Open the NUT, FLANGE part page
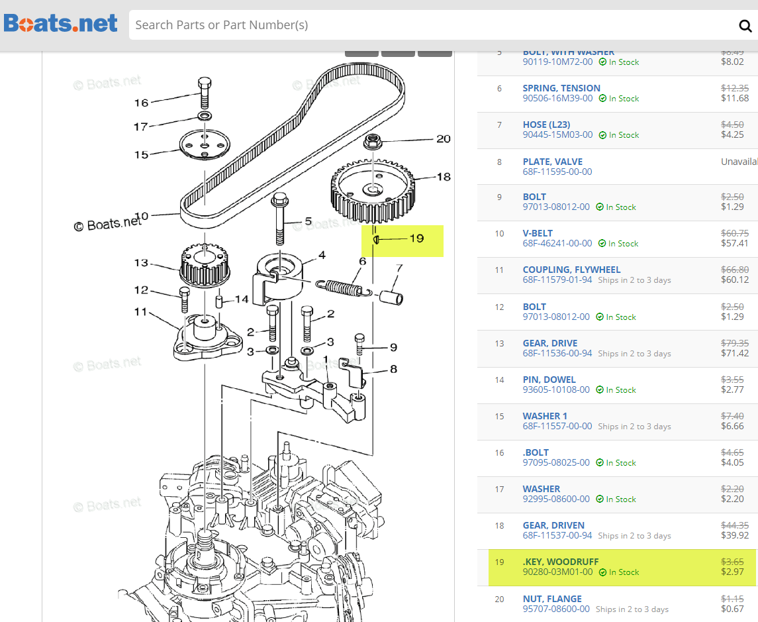Screen dimensions: 758x622 [x=552, y=598]
